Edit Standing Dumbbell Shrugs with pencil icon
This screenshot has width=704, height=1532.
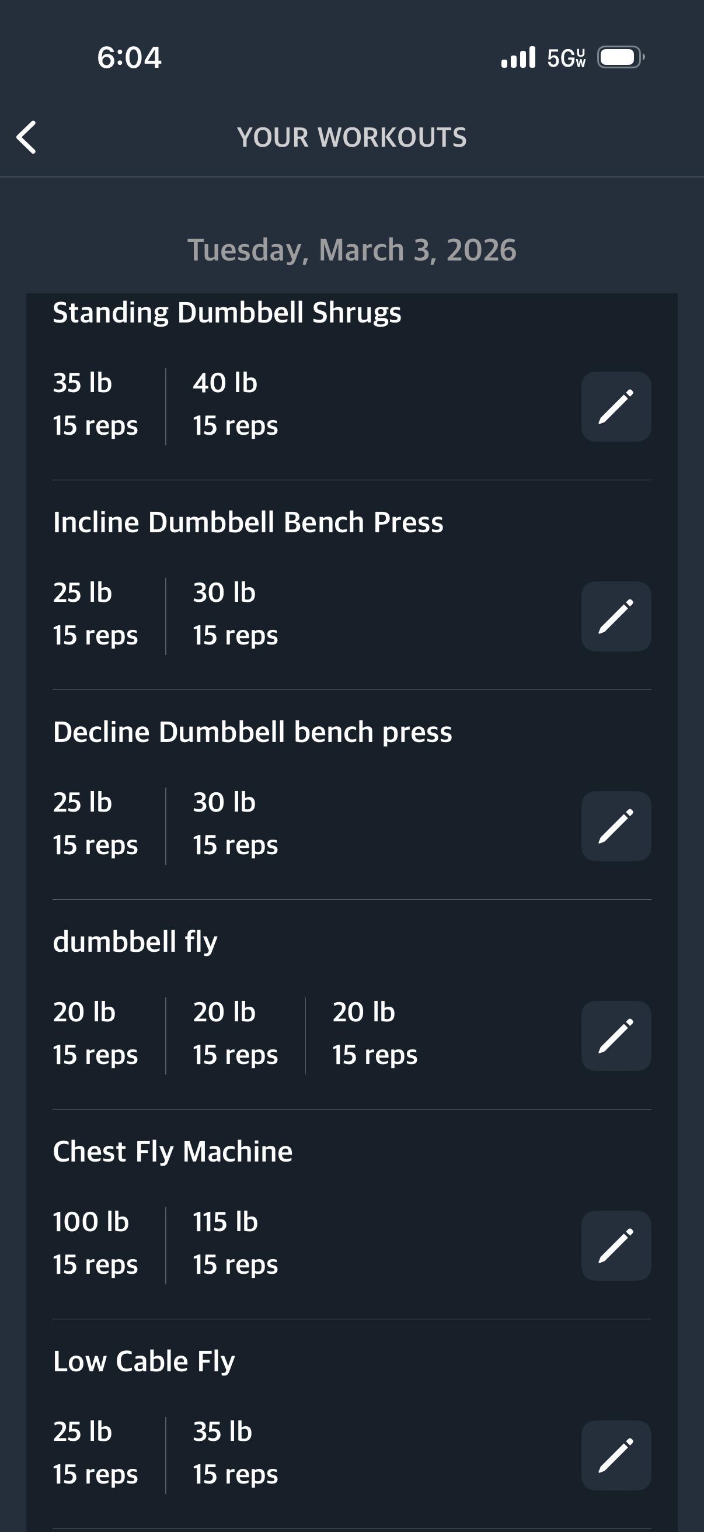click(x=615, y=407)
